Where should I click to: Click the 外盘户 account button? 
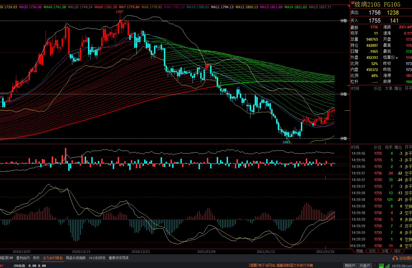point(365,266)
